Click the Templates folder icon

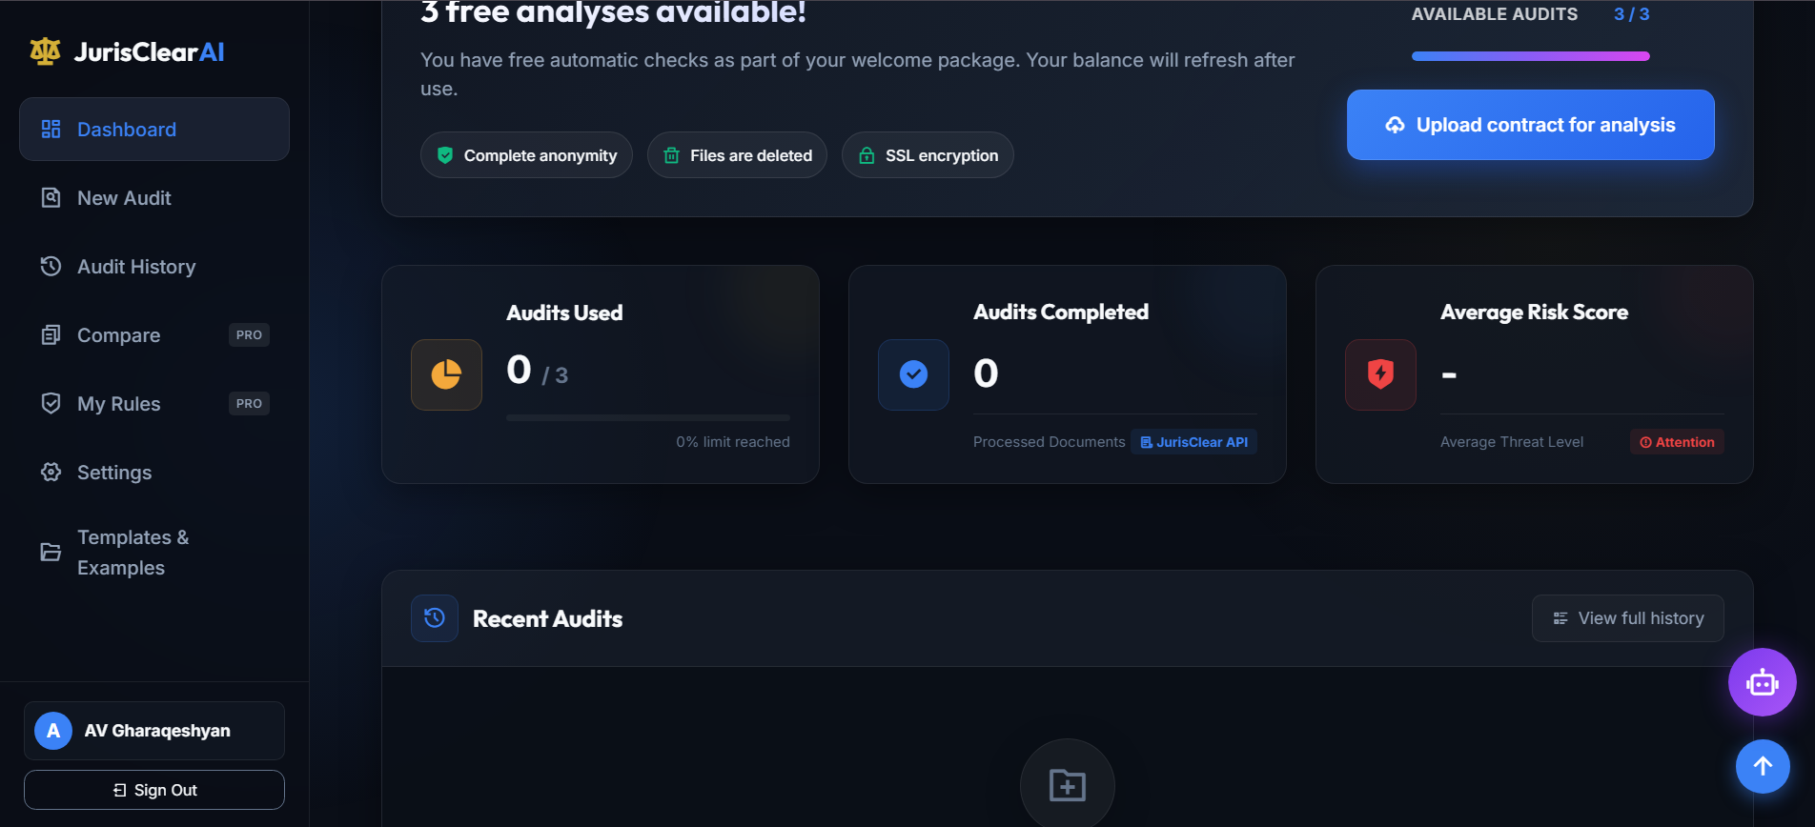pos(51,553)
